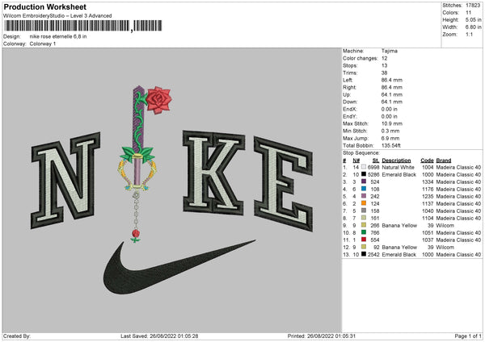Click the embroidered letter N in the preview

(x=64, y=182)
